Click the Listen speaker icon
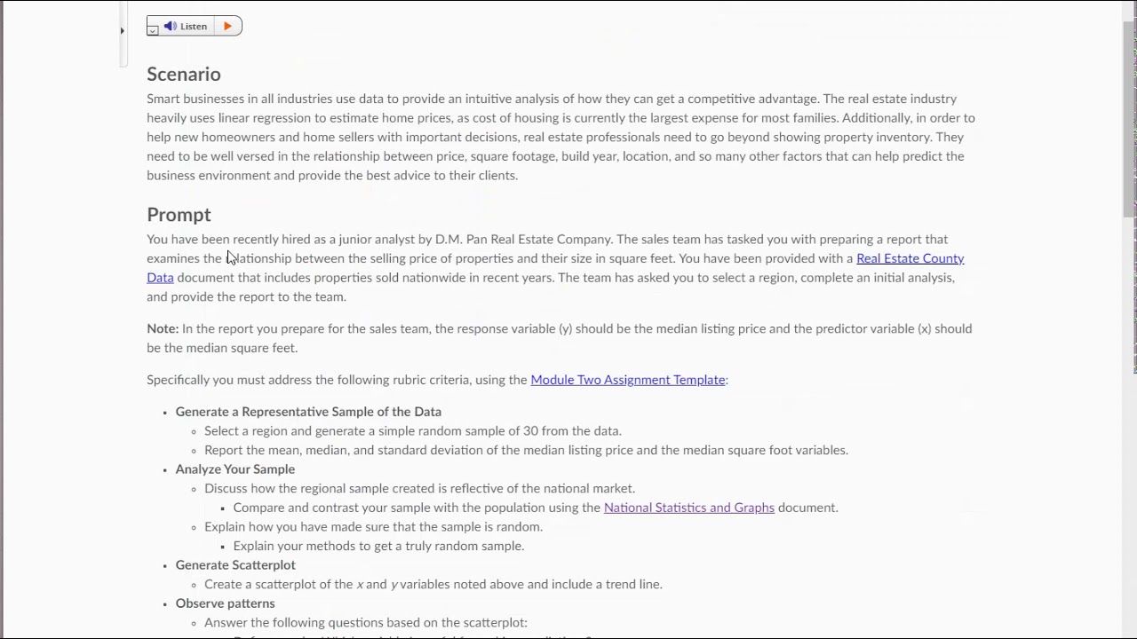Screen dimensions: 1137x639 click(x=170, y=27)
